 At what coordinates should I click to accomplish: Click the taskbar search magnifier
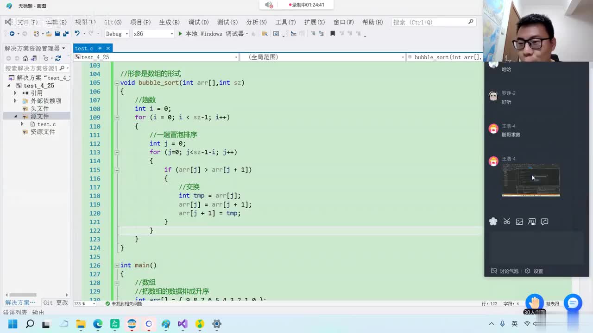coord(30,324)
